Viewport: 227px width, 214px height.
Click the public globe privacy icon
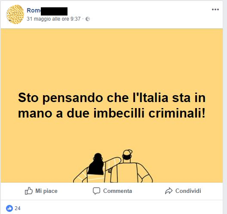tap(88, 19)
